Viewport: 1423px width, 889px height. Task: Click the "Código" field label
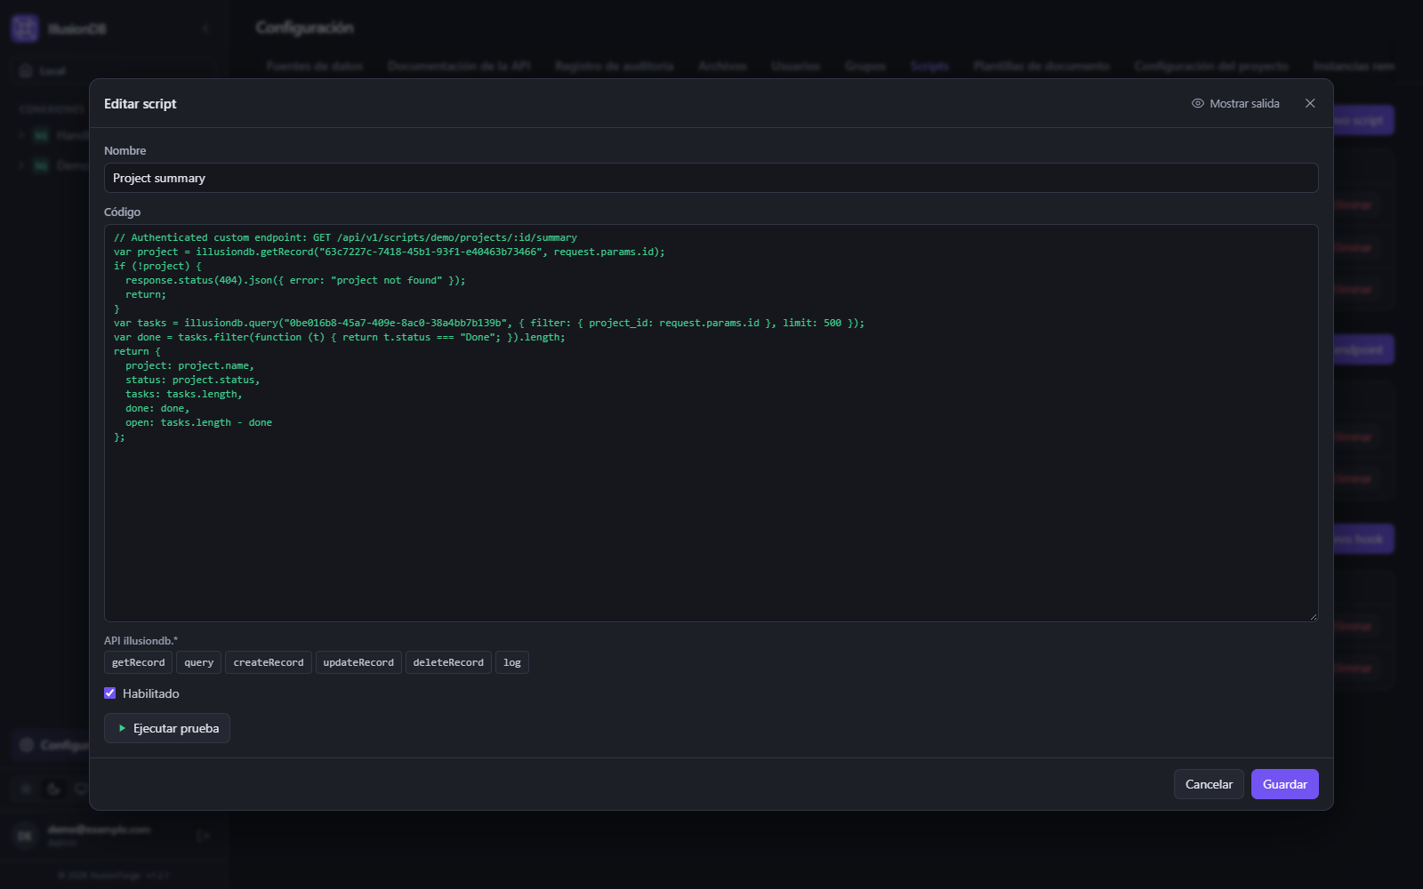(x=123, y=212)
